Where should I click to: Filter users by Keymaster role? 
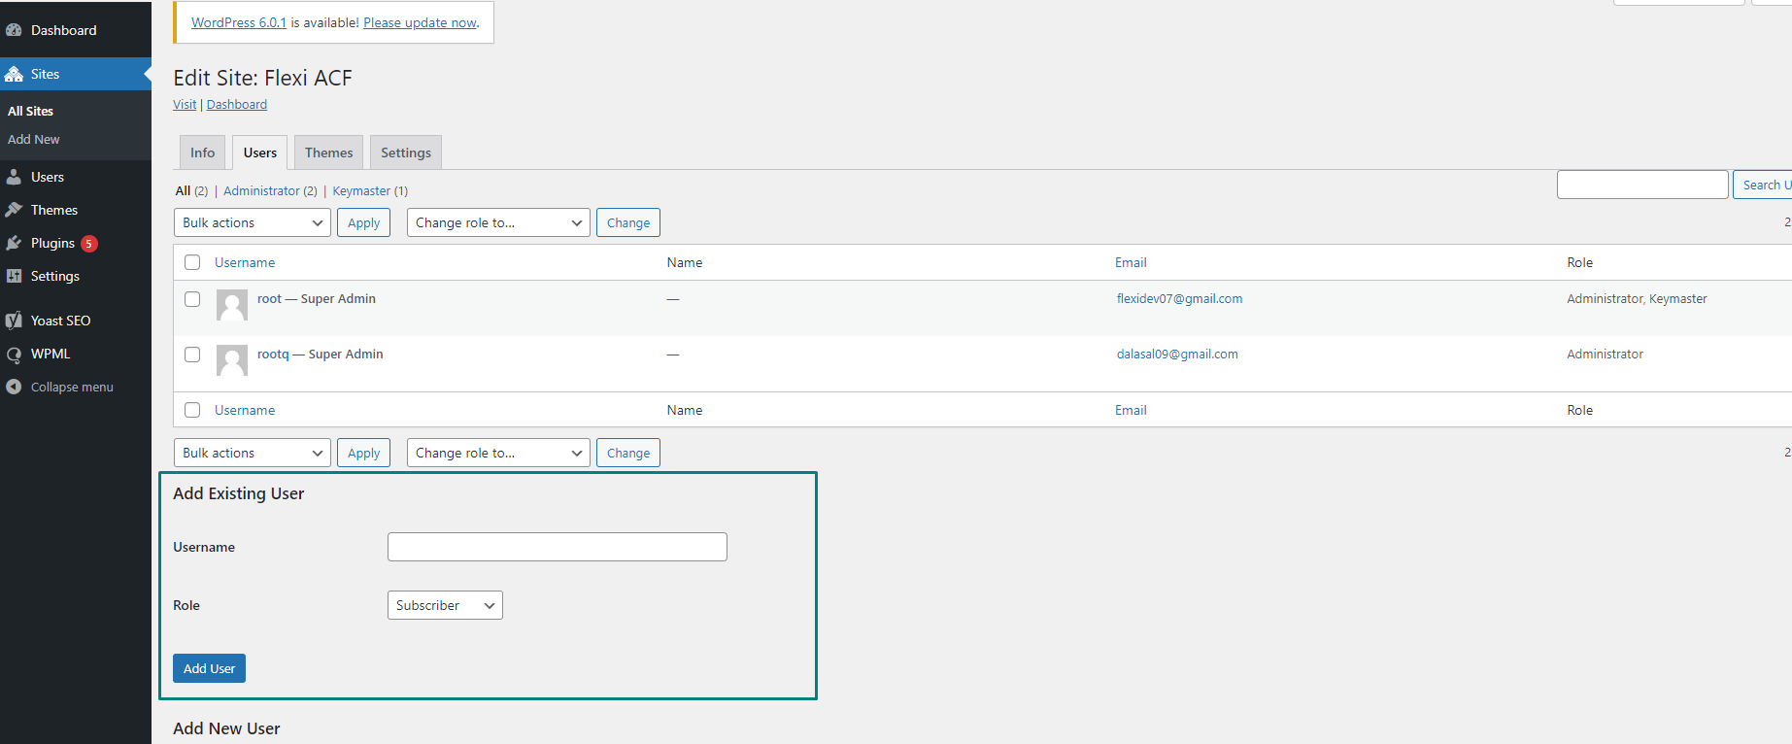(x=361, y=191)
